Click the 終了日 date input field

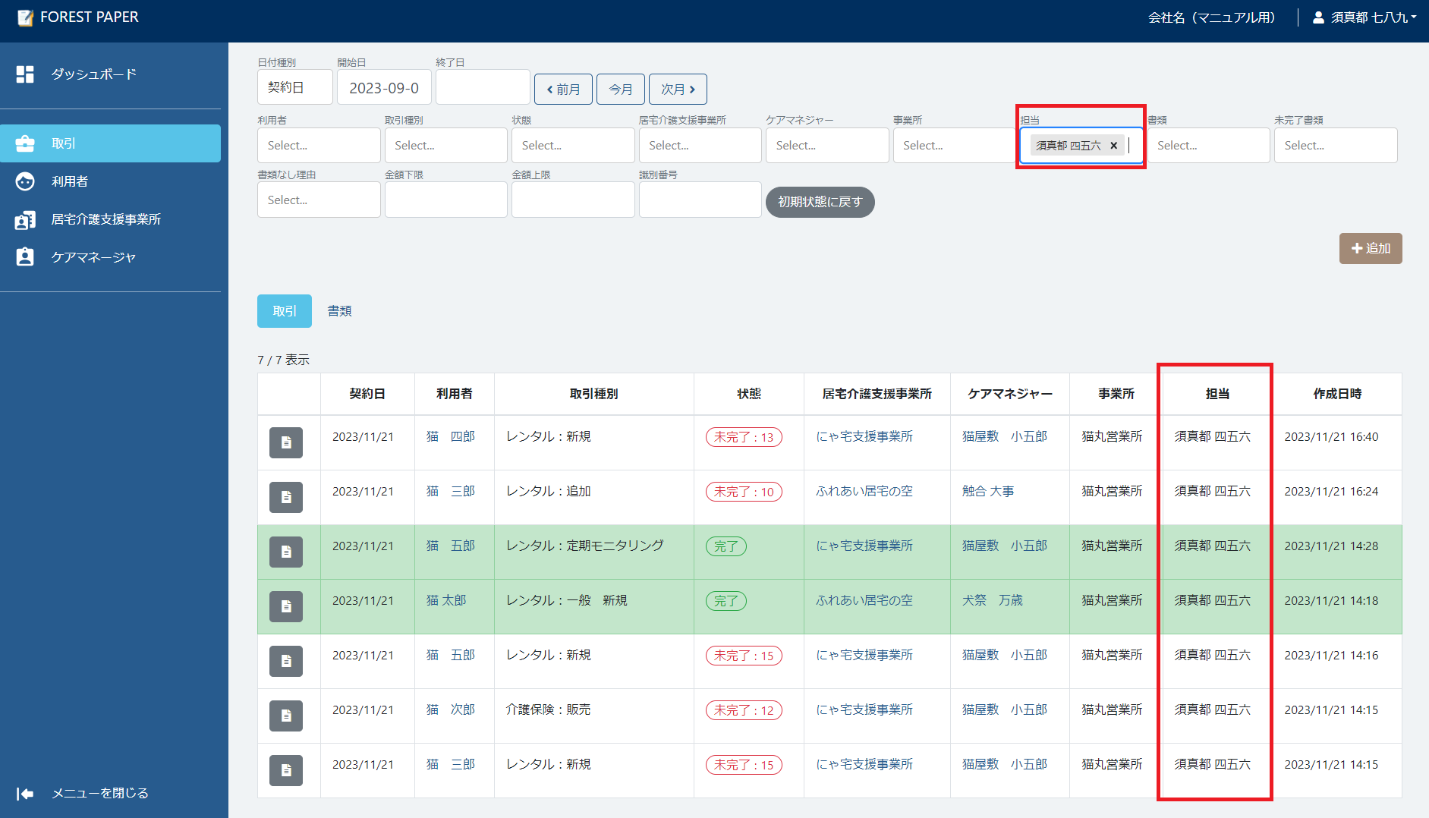click(x=483, y=88)
